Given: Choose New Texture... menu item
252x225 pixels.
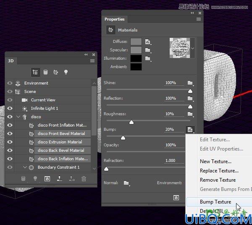Looking at the screenshot, I should point(215,161).
